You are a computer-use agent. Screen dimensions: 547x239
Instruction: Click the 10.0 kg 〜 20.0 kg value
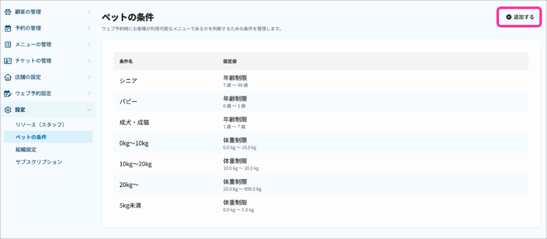(x=241, y=168)
